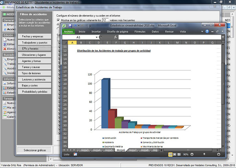Open the undo history dropdown arrow
The height and width of the screenshot is (168, 236).
(79, 26)
